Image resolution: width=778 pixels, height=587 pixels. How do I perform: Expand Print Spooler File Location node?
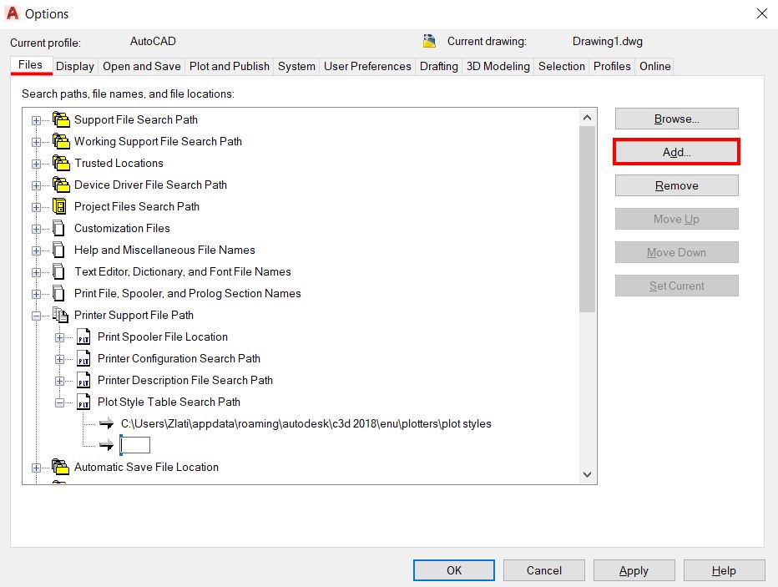coord(59,338)
